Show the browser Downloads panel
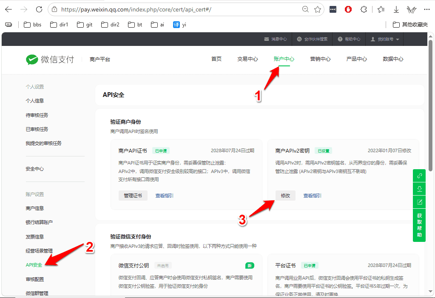 [x=396, y=9]
